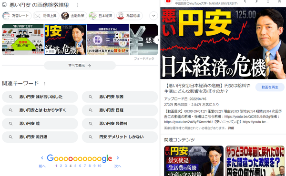Expand more filter chips with the down chevron
This screenshot has width=286, height=176.
pyautogui.click(x=153, y=16)
